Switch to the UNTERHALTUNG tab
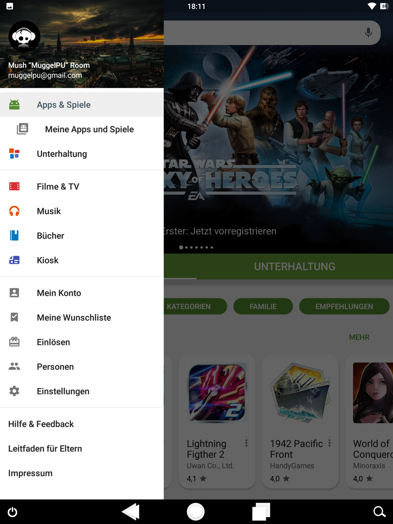 click(294, 267)
